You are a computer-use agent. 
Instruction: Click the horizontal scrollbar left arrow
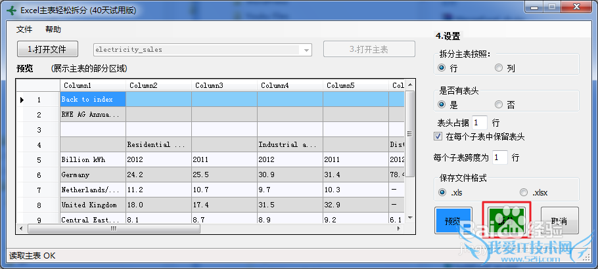coord(20,229)
